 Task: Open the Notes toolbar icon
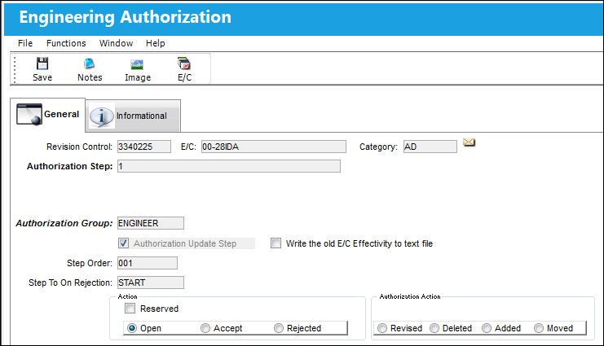90,64
